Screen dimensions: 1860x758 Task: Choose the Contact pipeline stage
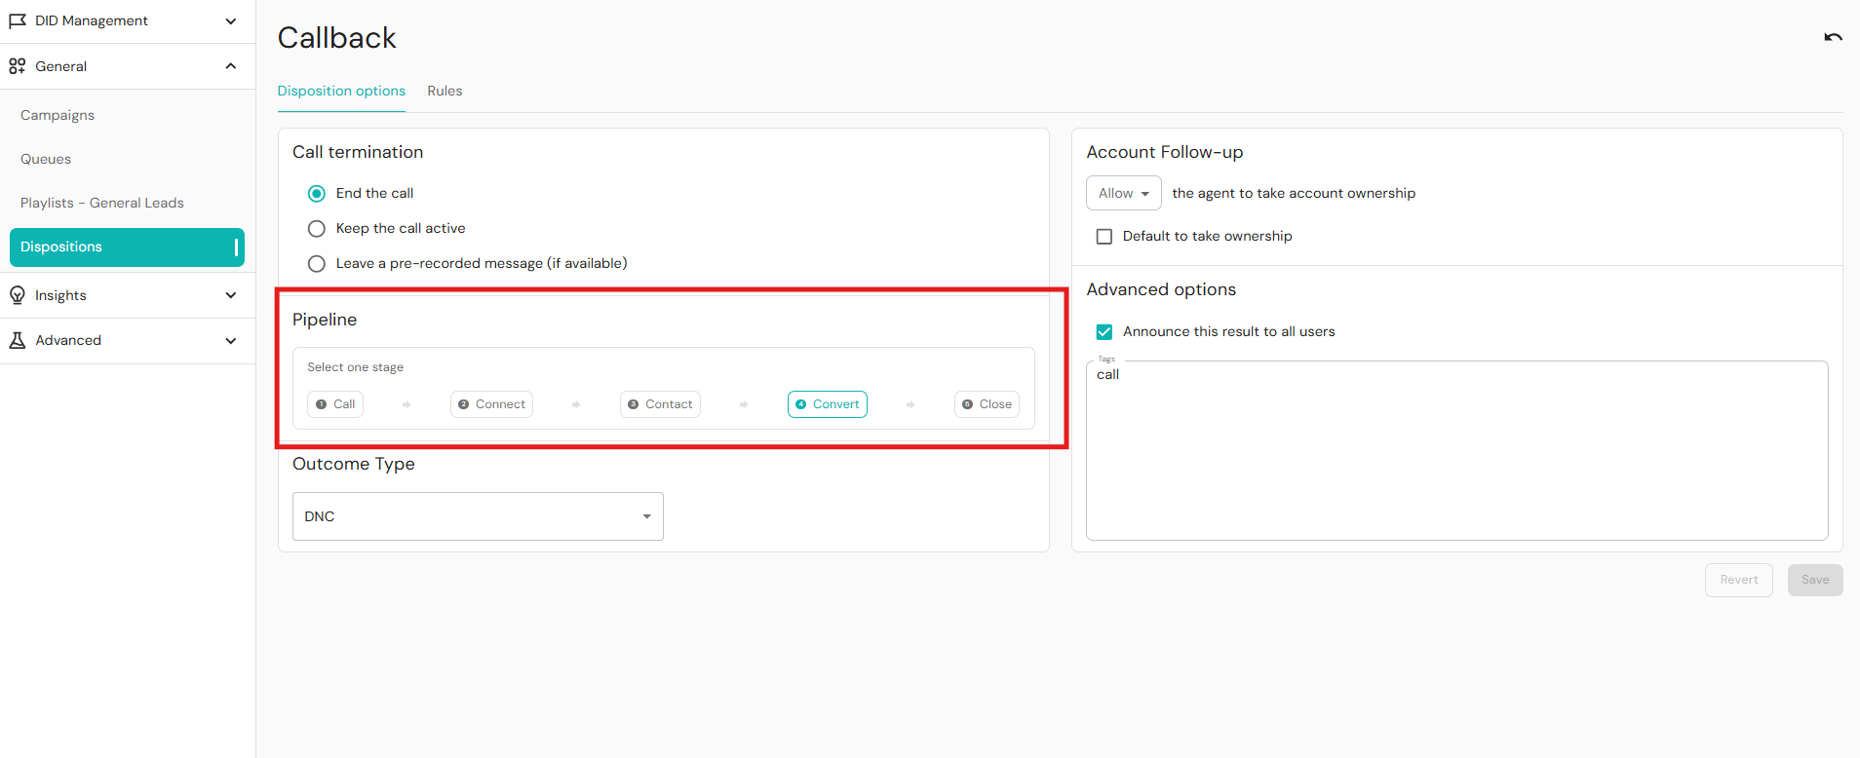point(660,404)
